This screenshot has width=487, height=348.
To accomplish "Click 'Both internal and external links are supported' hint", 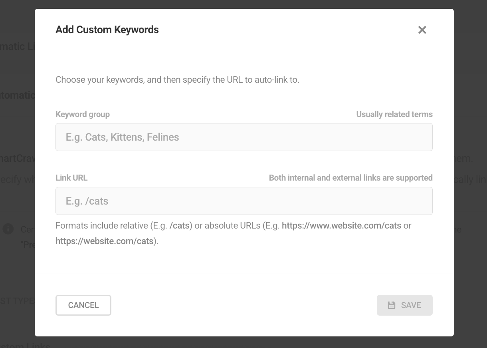I will point(351,177).
